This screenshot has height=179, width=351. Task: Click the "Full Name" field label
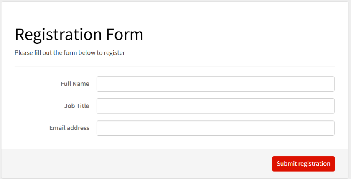75,84
